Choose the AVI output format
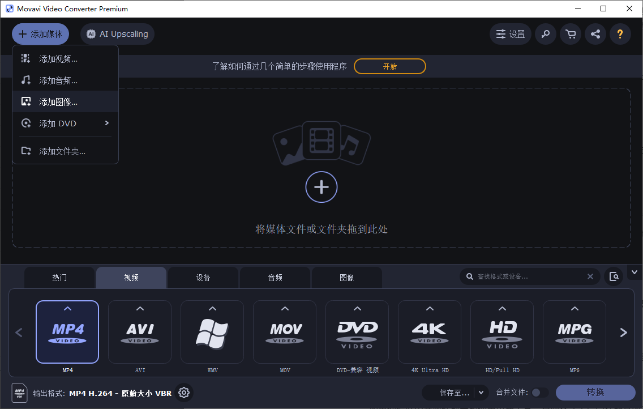643x409 pixels. click(x=140, y=332)
